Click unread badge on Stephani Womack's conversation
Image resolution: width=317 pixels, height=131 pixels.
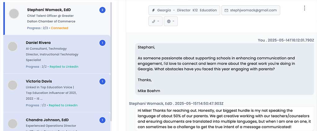click(102, 10)
